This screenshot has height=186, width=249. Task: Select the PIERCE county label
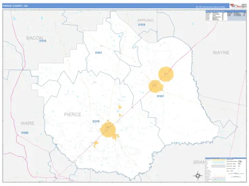(73, 115)
